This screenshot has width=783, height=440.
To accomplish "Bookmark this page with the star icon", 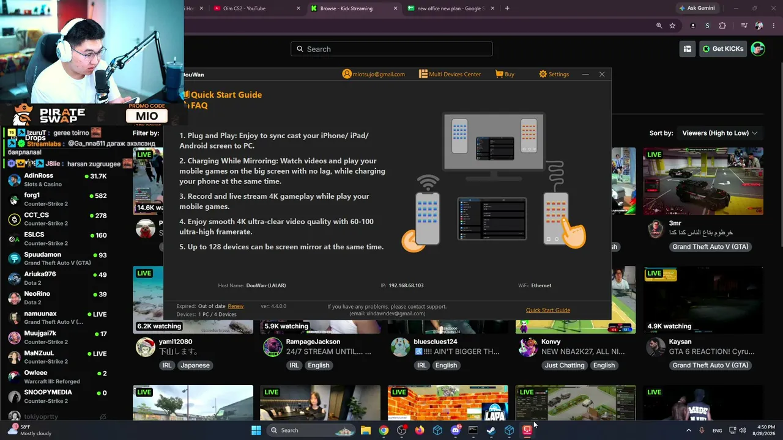I will coord(673,26).
